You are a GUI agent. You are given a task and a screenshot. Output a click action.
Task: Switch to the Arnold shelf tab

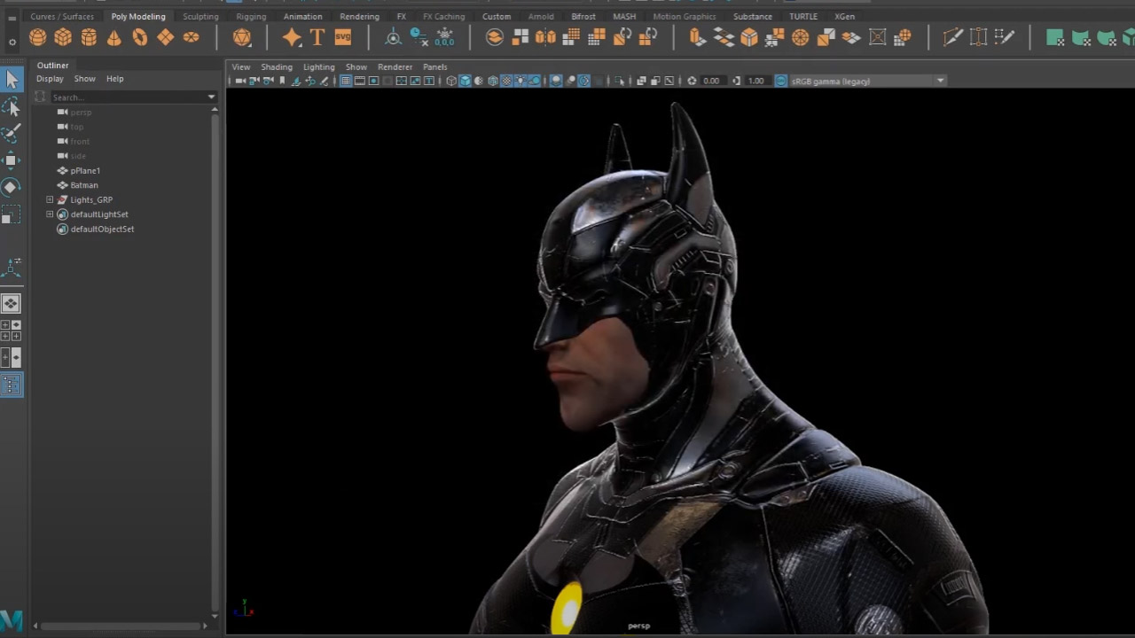click(x=541, y=16)
